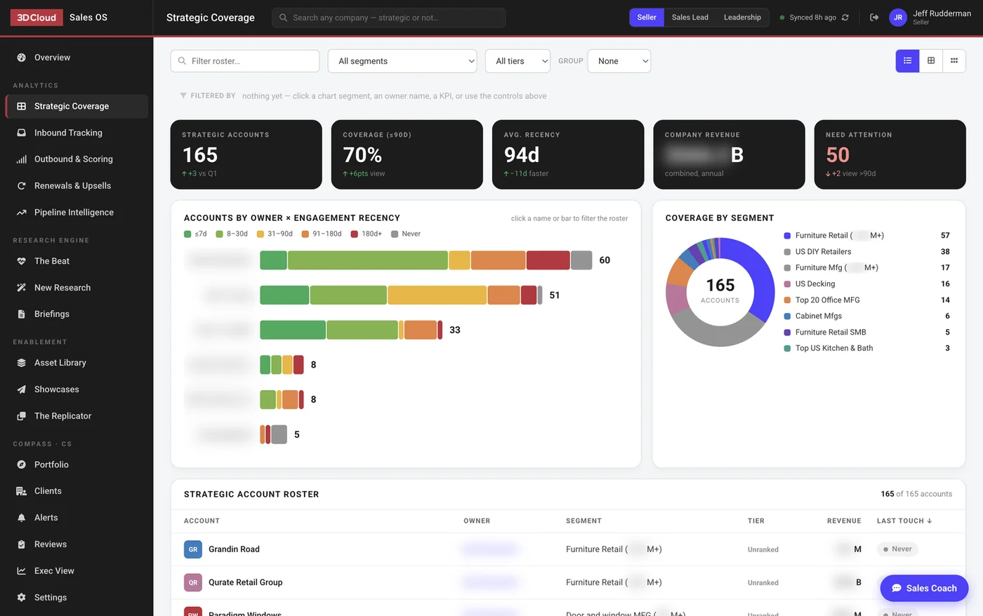This screenshot has width=983, height=616.
Task: Click the Coverage 70% KPI card
Action: click(x=407, y=154)
